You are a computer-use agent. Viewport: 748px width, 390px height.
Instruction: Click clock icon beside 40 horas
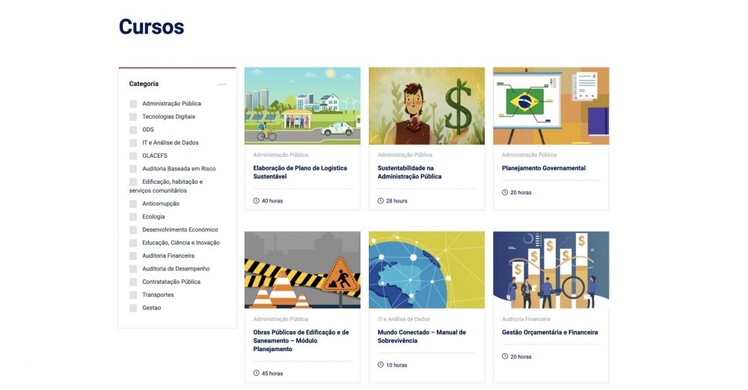tap(257, 201)
